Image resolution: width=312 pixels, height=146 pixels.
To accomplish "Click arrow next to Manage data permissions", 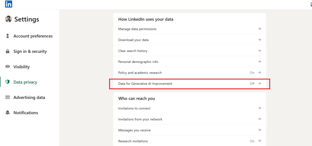I will 259,29.
